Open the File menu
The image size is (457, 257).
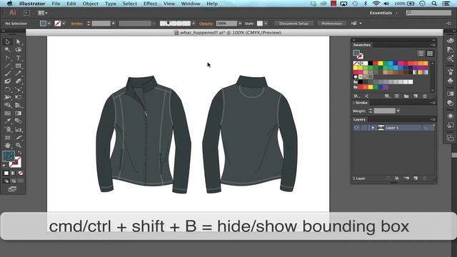coord(56,4)
